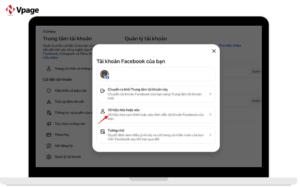Expand chevron on Vô hiệu hóa hoặc xóa row
This screenshot has width=300, height=187.
tap(210, 115)
